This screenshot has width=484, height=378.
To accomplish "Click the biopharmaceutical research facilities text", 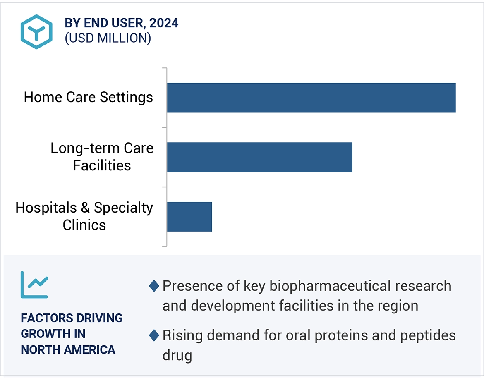I will [306, 296].
